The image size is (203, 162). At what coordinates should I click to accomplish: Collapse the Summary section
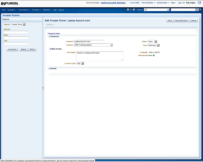pos(49,36)
